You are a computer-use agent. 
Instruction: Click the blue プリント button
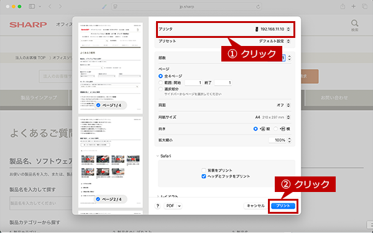[283, 206]
